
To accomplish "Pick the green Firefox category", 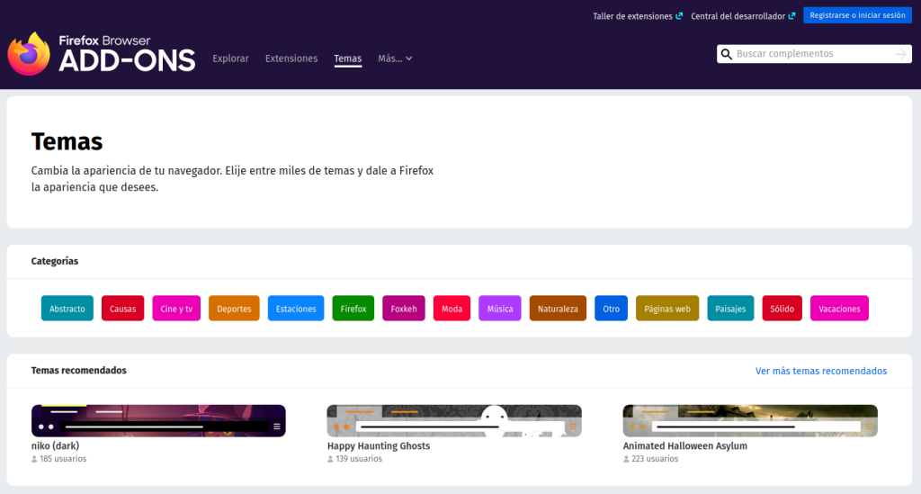I will point(353,309).
